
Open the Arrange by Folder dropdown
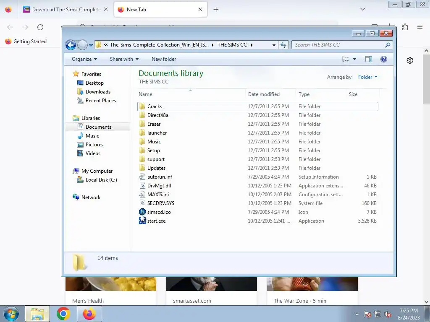coord(368,77)
